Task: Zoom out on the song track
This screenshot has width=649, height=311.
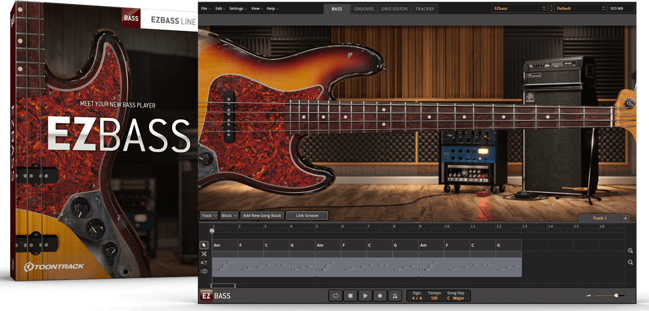Action: pyautogui.click(x=630, y=262)
